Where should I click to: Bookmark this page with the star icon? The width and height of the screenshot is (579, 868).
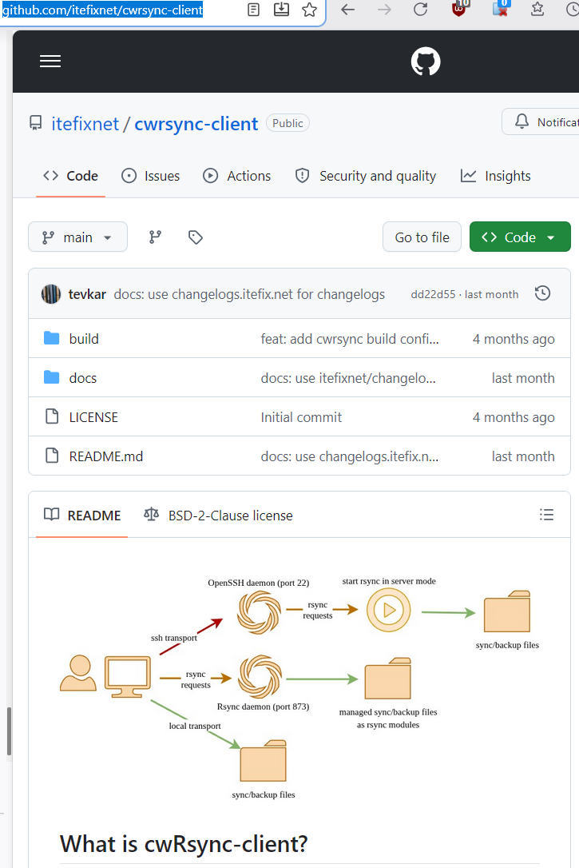[x=309, y=10]
